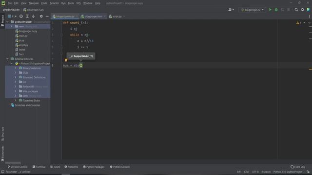Viewport: 312px width, 175px height.
Task: Collapse the Python 3.10 interpreter node
Action: (x=12, y=64)
